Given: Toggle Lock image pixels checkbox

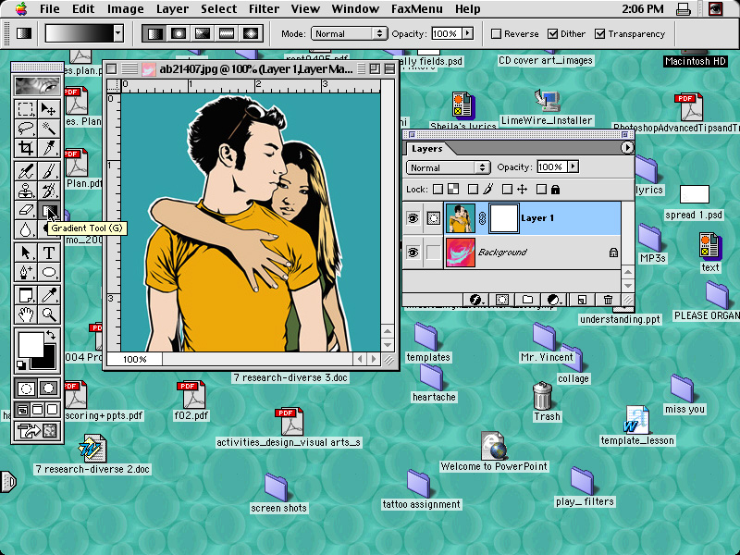Looking at the screenshot, I should tap(473, 190).
